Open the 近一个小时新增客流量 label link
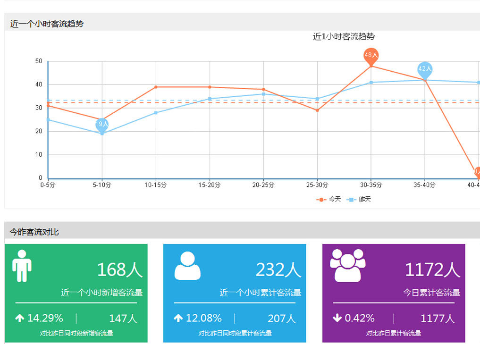The width and height of the screenshot is (480, 344). tap(101, 293)
